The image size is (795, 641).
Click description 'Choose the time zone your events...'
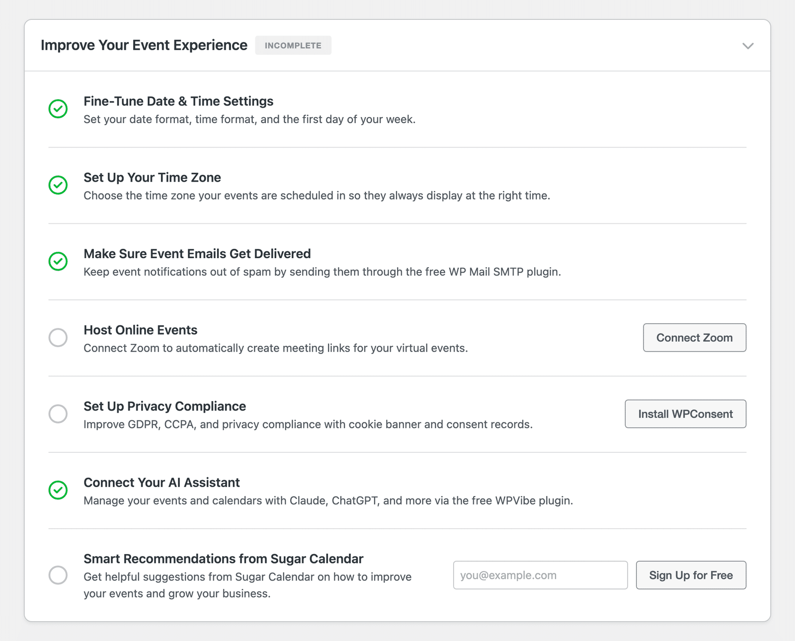coord(317,196)
